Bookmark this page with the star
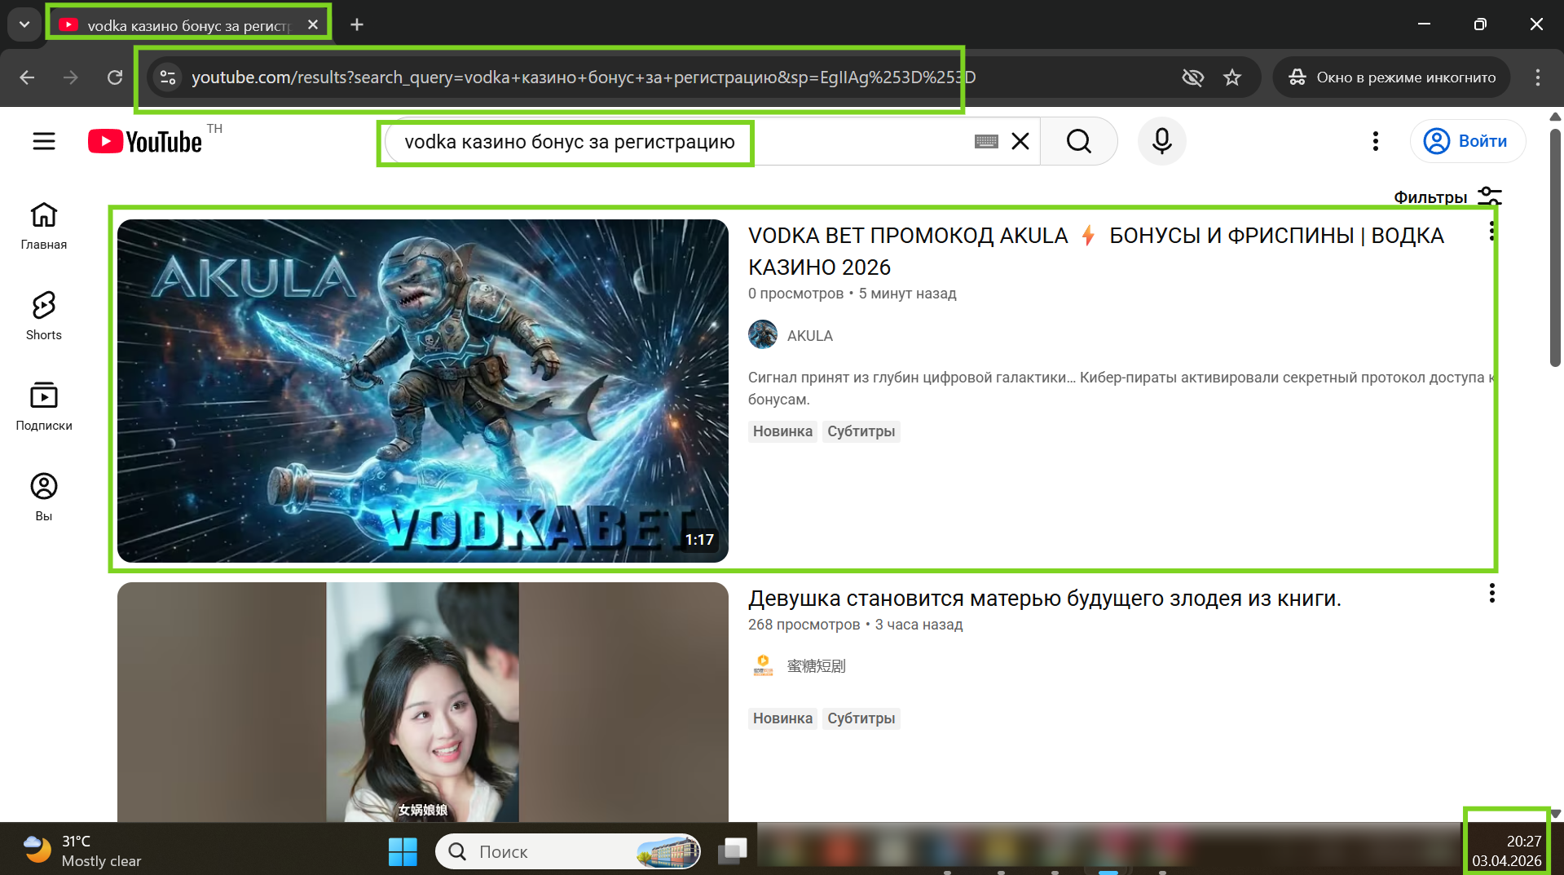Screen dimensions: 1564x875 pyautogui.click(x=1232, y=77)
